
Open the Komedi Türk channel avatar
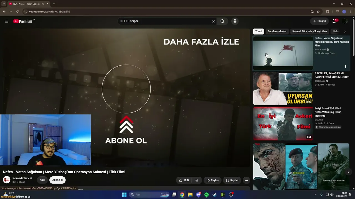click(x=7, y=180)
